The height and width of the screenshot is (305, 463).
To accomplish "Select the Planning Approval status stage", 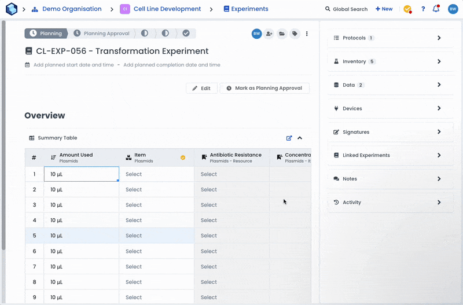I will pos(102,34).
